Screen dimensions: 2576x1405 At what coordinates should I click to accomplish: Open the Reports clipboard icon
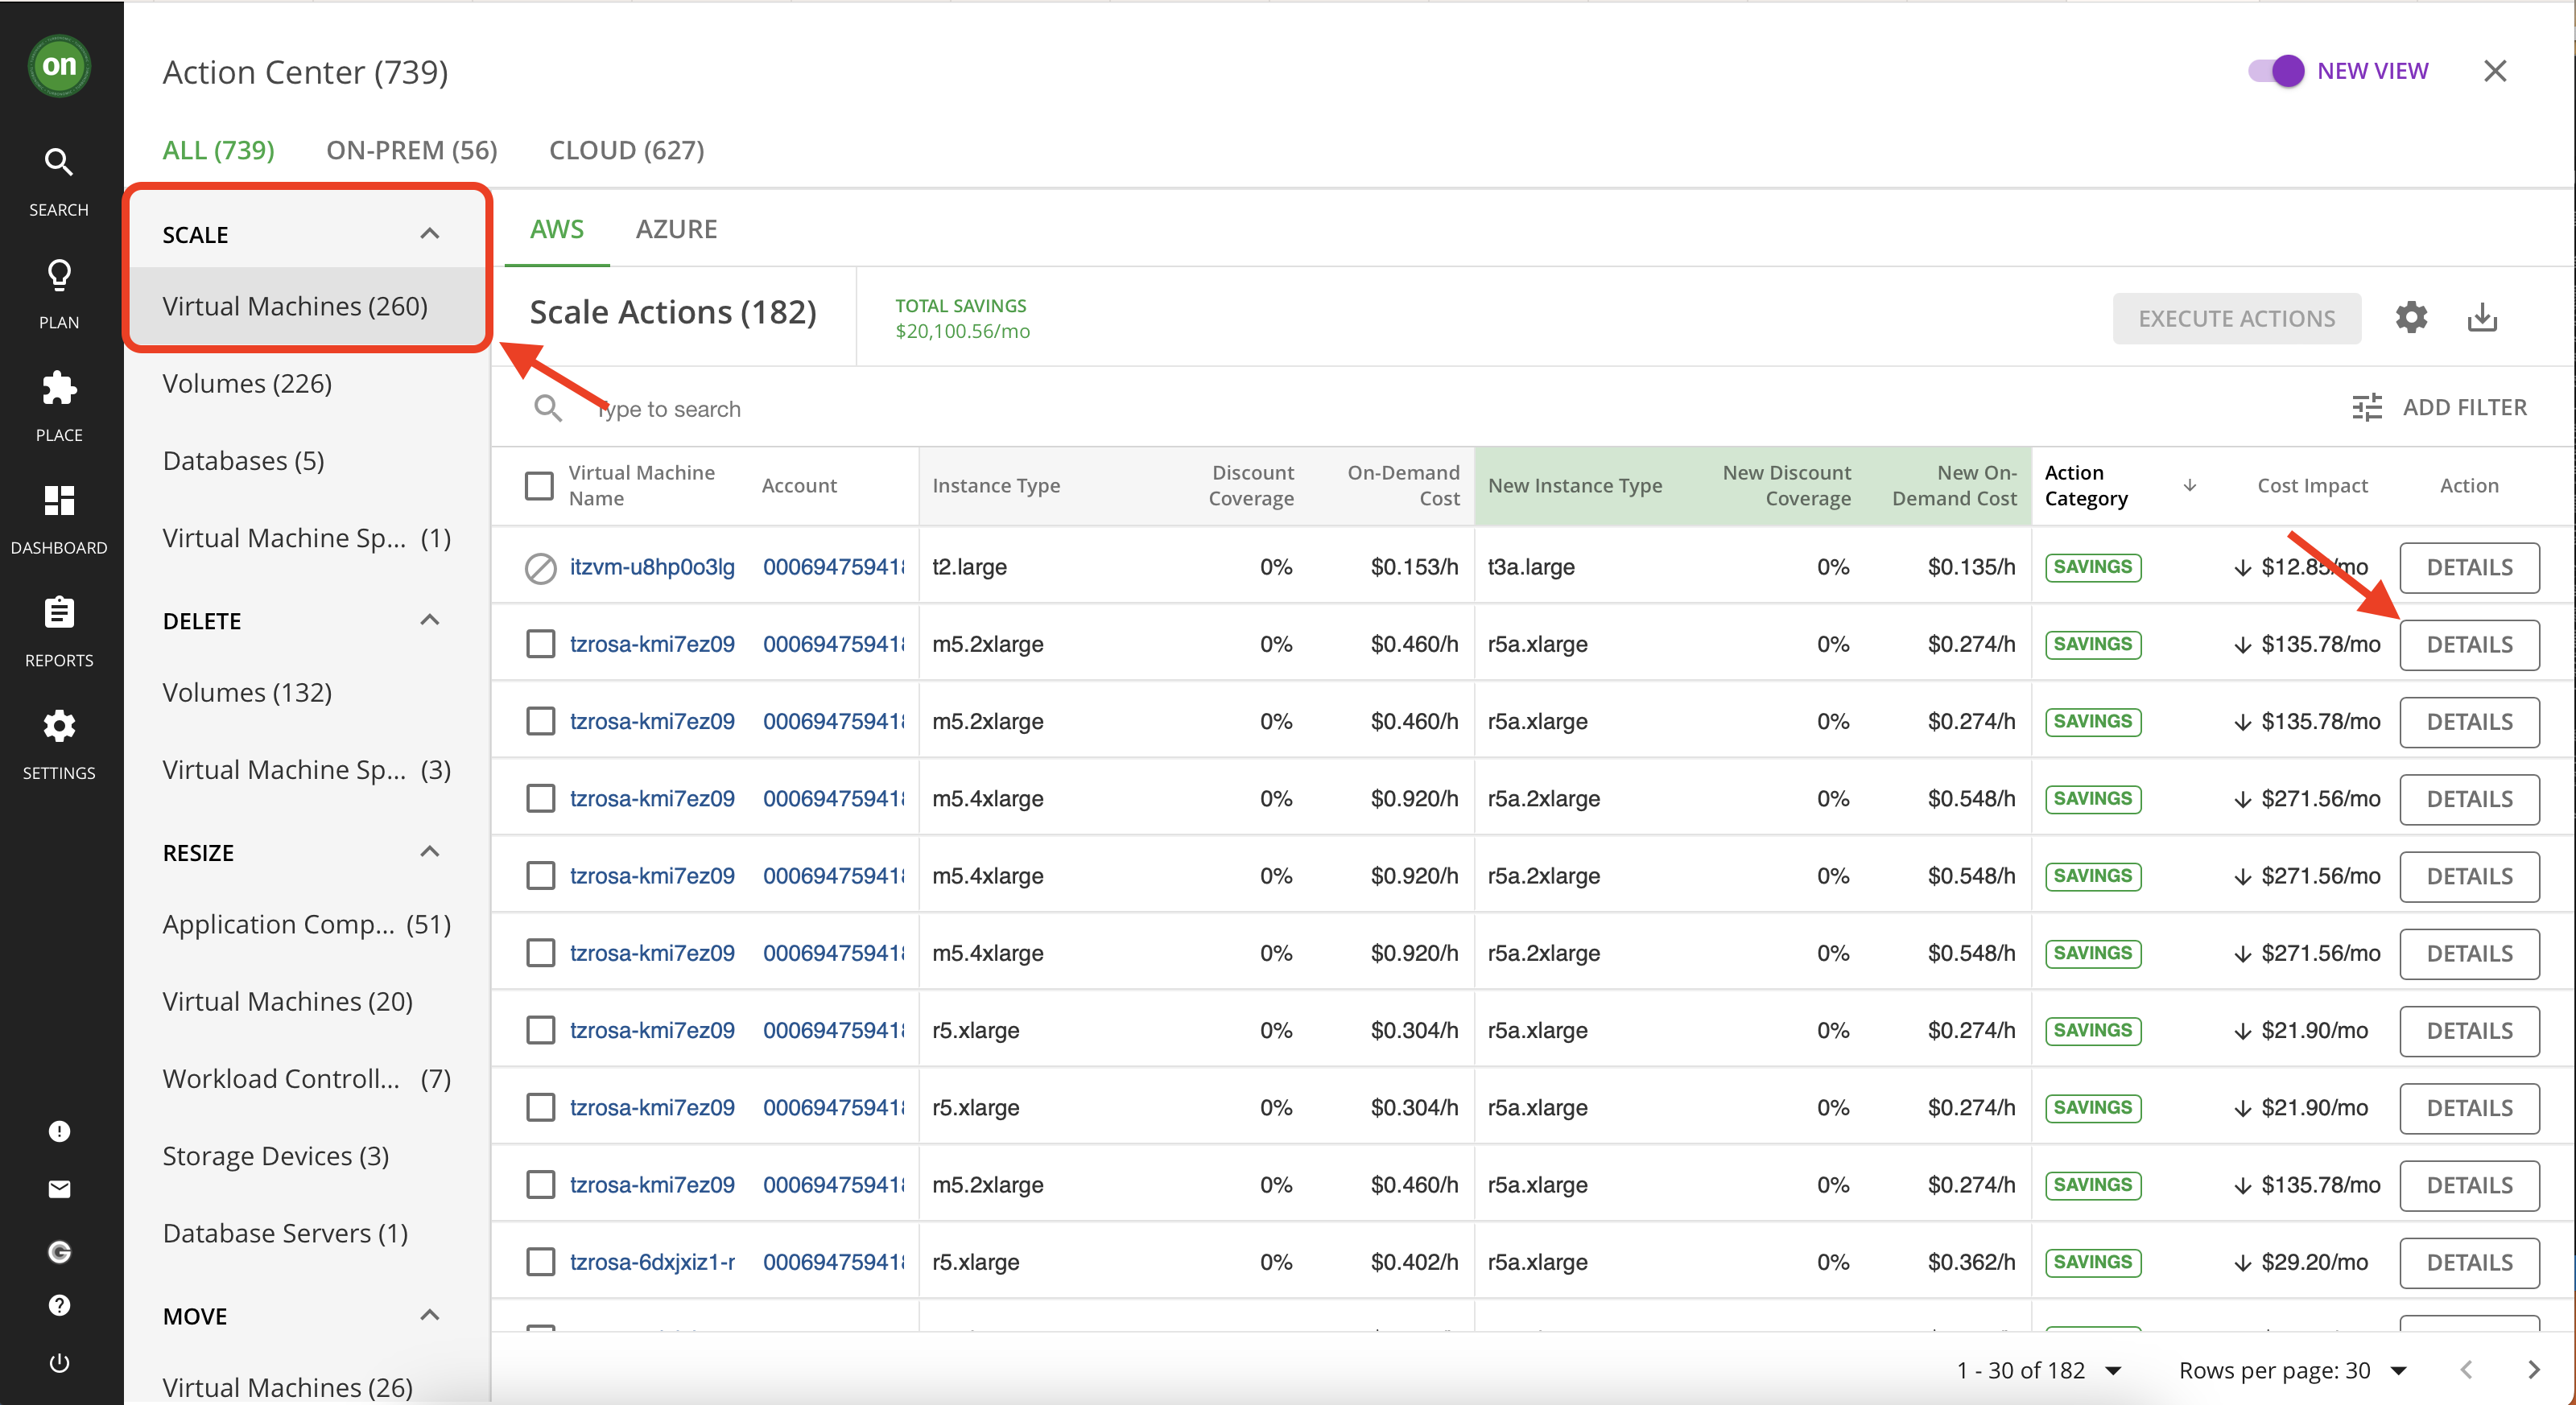coord(59,612)
